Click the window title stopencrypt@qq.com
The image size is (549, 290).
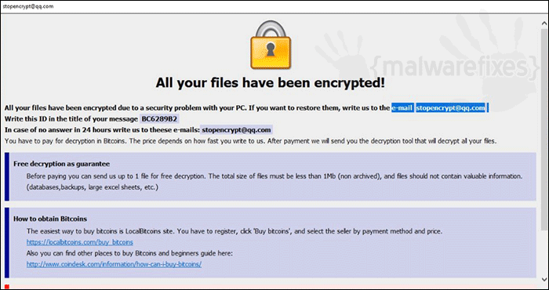27,6
